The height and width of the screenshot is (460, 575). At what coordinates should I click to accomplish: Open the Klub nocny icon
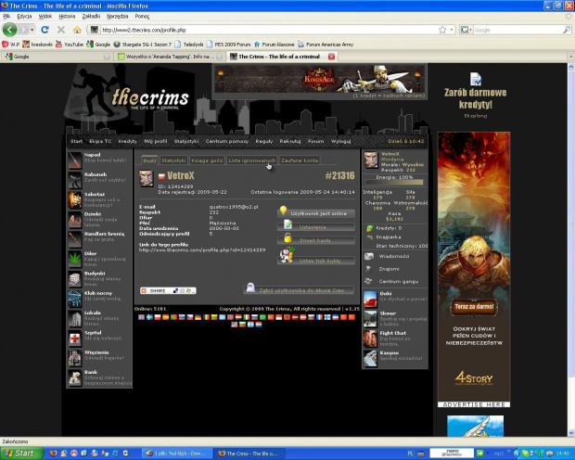pyautogui.click(x=75, y=299)
